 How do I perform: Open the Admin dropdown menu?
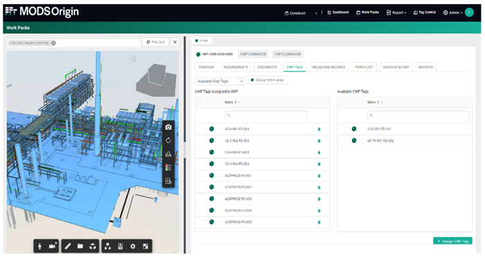point(453,12)
